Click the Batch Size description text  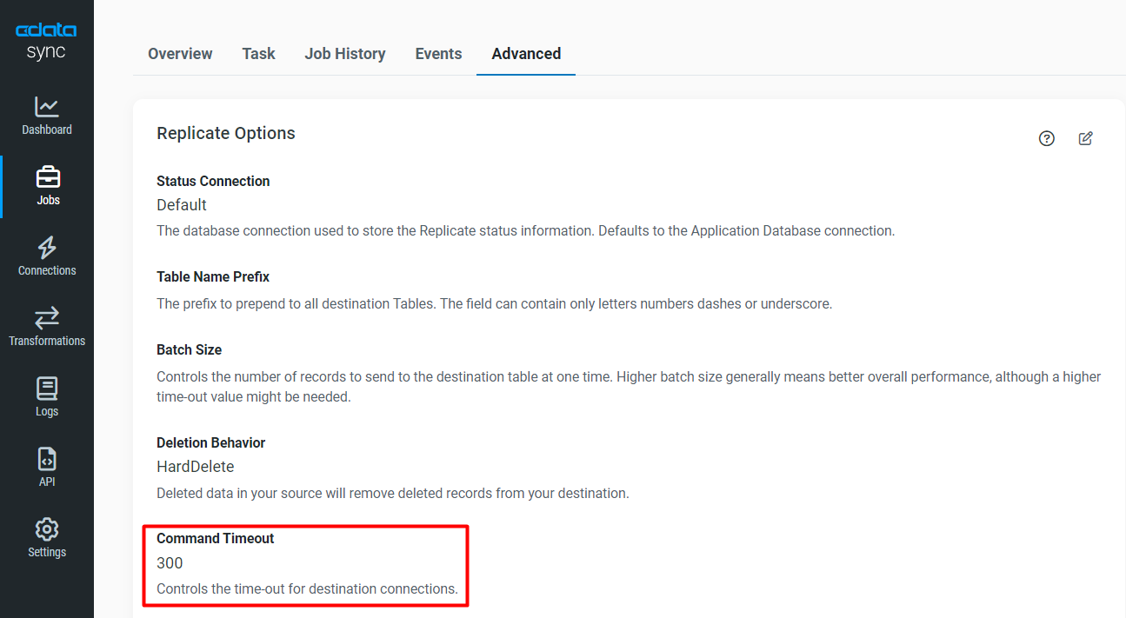(x=629, y=387)
